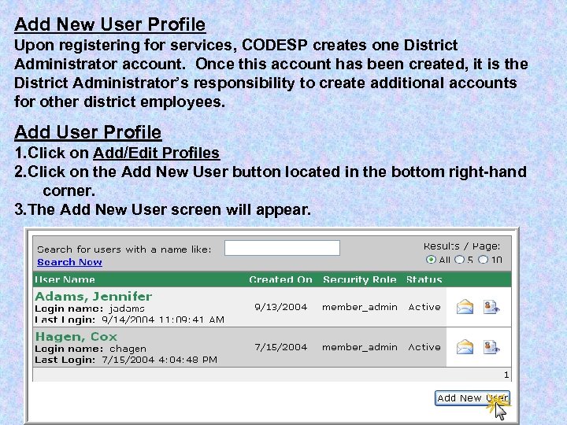The height and width of the screenshot is (425, 567).
Task: Open the Adams, Jennifer user name
Action: pos(93,297)
